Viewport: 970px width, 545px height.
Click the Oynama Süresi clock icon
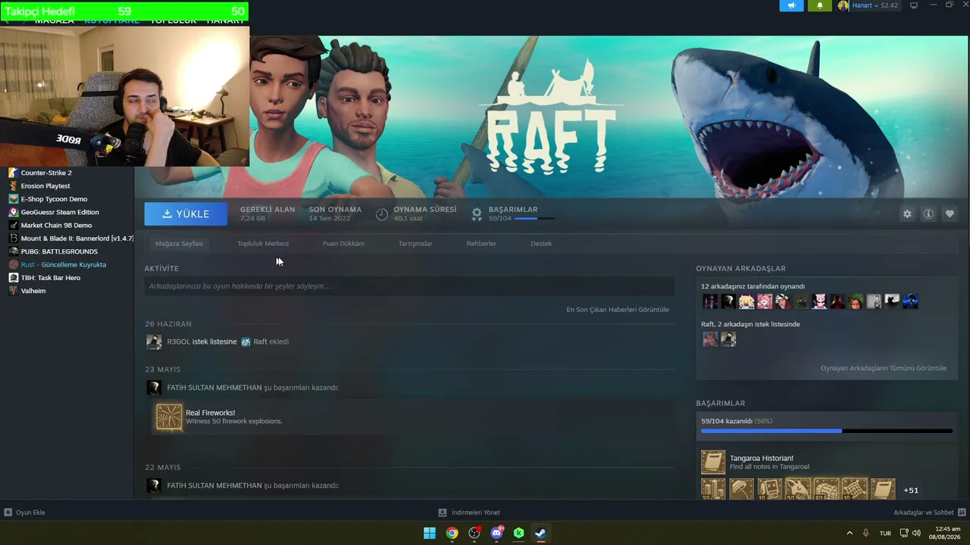coord(382,214)
